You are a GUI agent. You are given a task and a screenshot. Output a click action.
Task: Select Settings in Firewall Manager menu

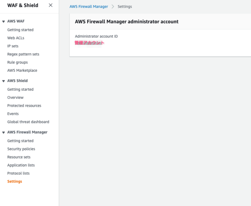[15, 182]
